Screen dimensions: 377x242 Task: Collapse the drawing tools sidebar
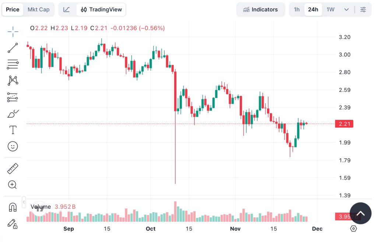[x=23, y=202]
